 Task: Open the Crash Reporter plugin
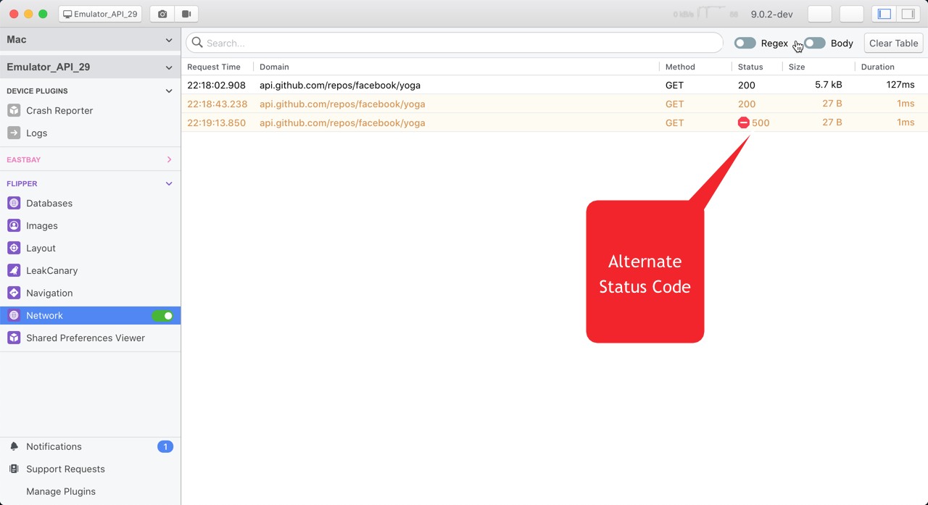tap(90, 111)
